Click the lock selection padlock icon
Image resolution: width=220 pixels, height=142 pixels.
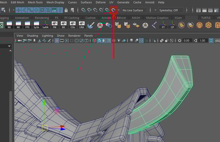click(66, 10)
